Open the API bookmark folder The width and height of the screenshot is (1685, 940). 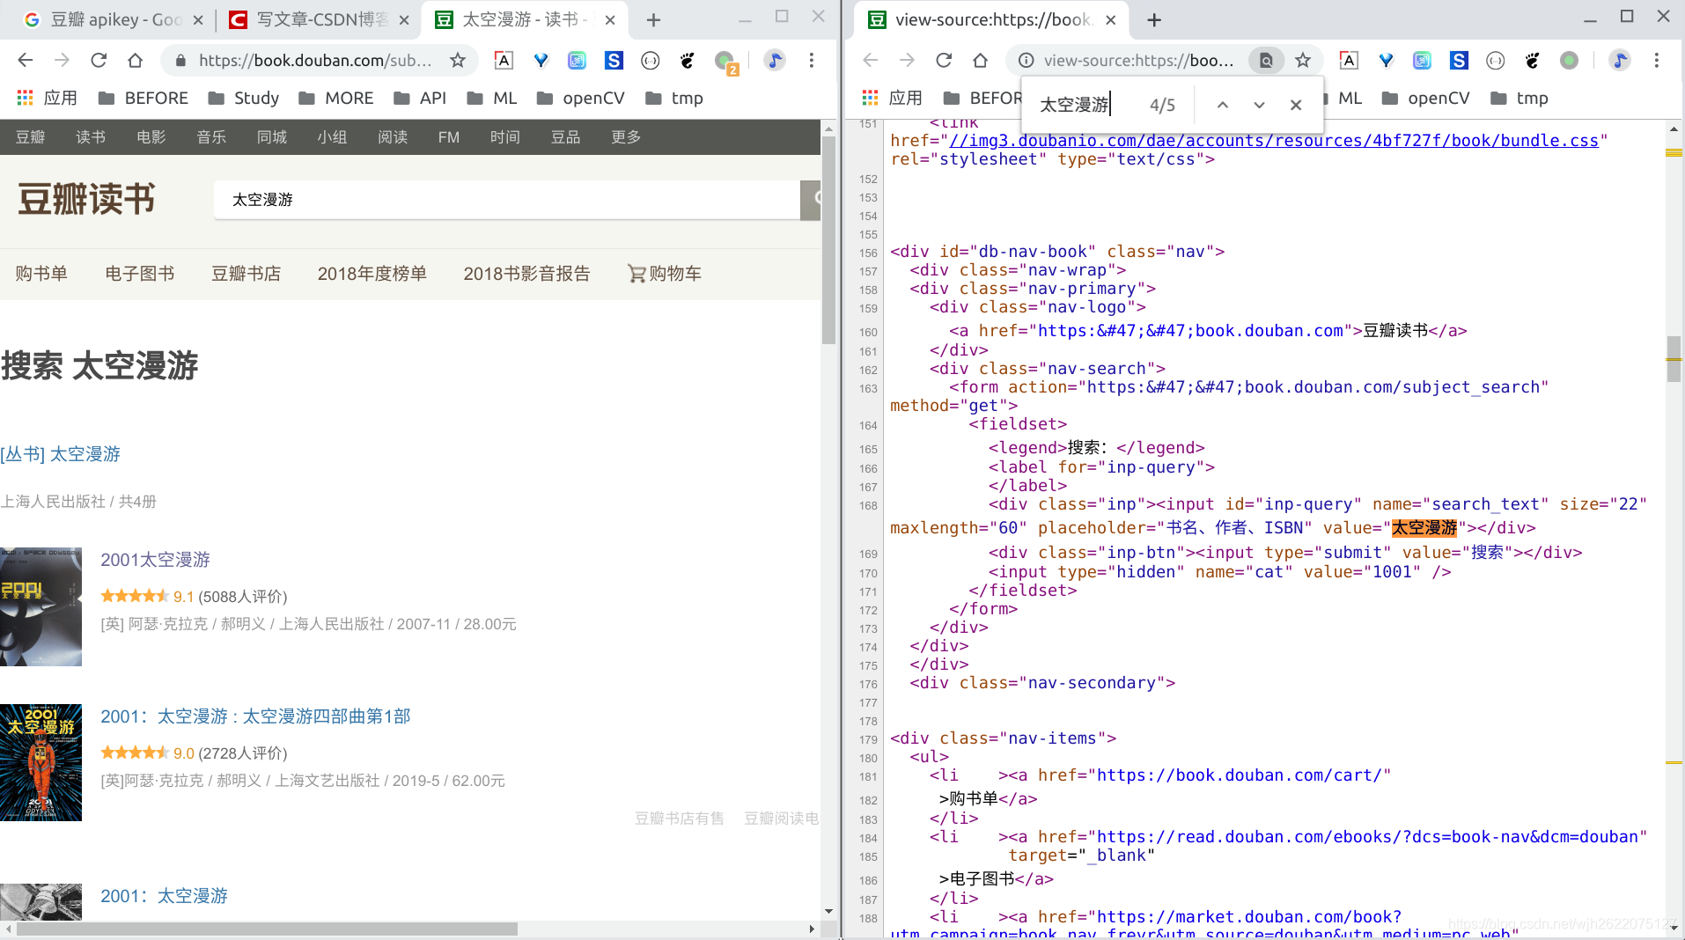pos(420,98)
